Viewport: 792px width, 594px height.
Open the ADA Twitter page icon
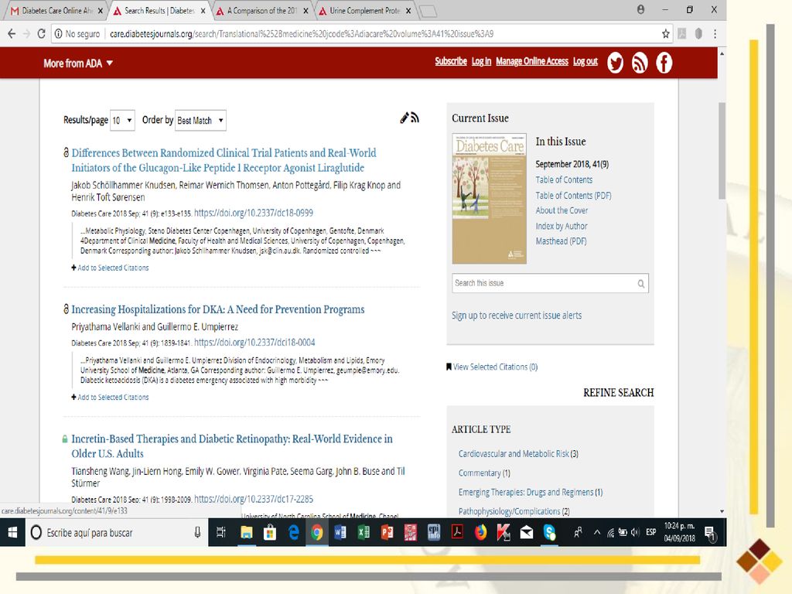[615, 63]
